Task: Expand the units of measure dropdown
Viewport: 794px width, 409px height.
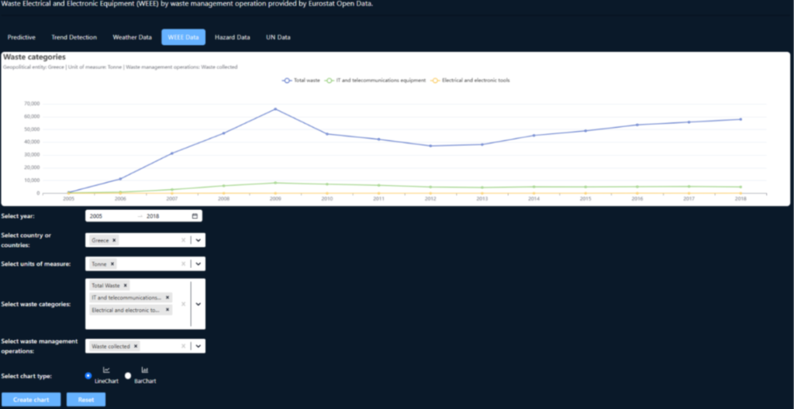Action: click(x=198, y=264)
